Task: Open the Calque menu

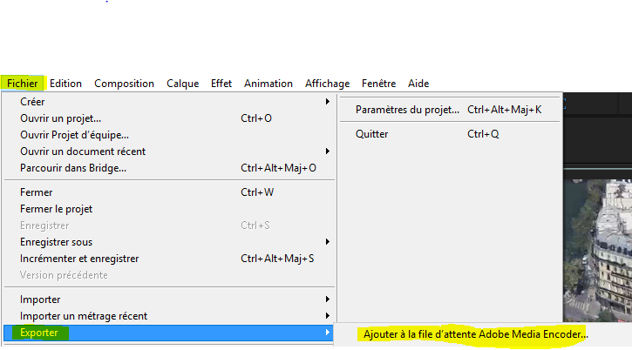Action: pos(182,84)
